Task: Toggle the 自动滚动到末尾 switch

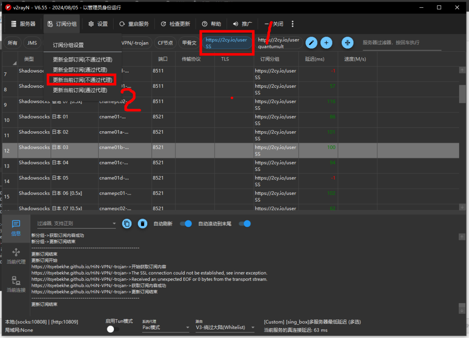Action: (x=245, y=223)
